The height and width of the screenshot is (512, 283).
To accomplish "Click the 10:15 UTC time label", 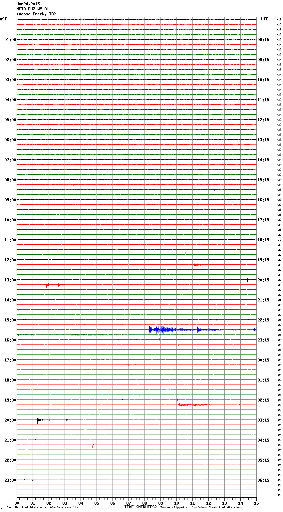I will pos(263,79).
